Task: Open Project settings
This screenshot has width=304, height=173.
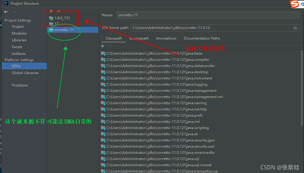Action: pyautogui.click(x=18, y=27)
